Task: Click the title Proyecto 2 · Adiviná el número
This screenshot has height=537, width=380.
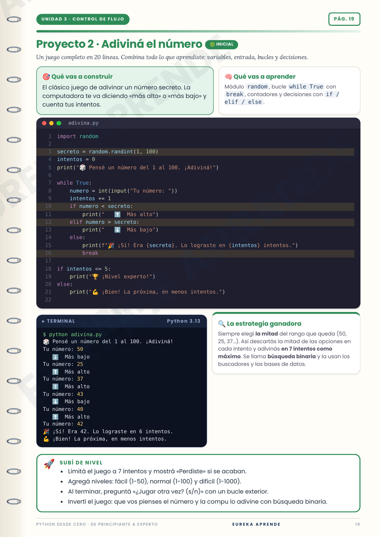Action: pyautogui.click(x=119, y=44)
